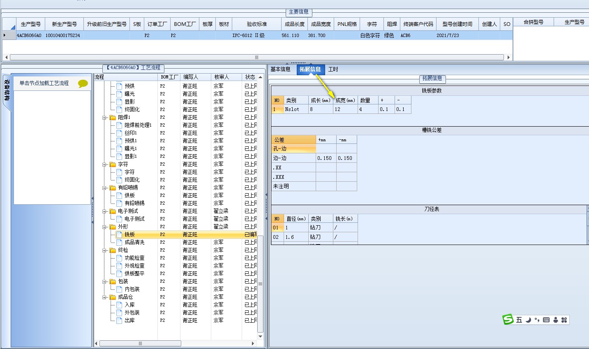Collapse the 有铅喷锡 folder node

tap(104, 188)
